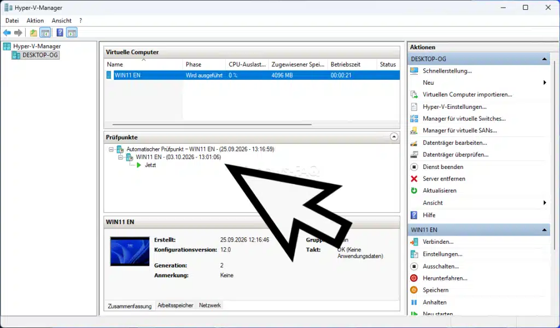Click the Wird ausgeführt phase cell
This screenshot has width=560, height=328.
pyautogui.click(x=204, y=75)
